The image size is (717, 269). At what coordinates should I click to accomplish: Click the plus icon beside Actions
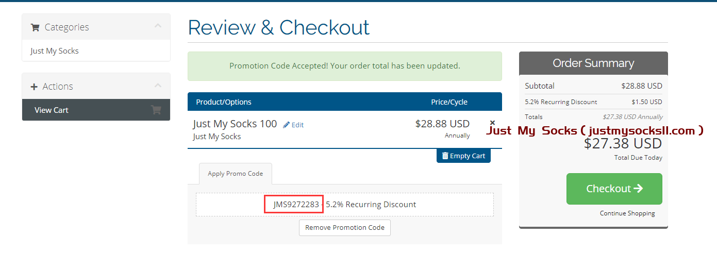[x=35, y=87]
